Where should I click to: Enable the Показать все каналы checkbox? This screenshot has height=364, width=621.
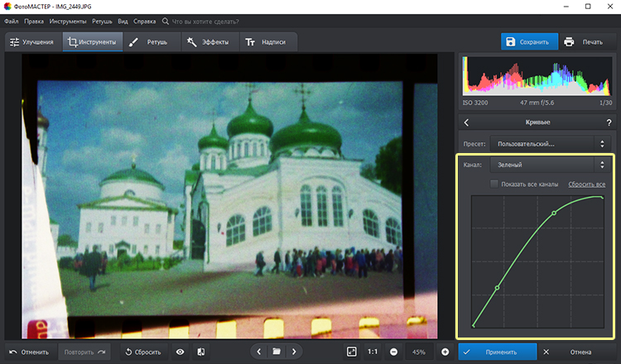tap(494, 184)
